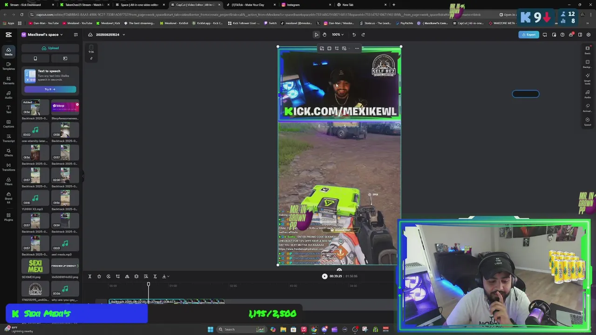Toggle layout panel icon in top bar
The height and width of the screenshot is (335, 596).
coord(580,34)
